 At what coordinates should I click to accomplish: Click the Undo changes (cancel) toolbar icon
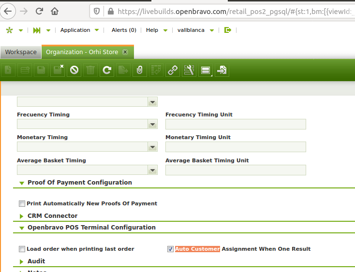tap(74, 71)
